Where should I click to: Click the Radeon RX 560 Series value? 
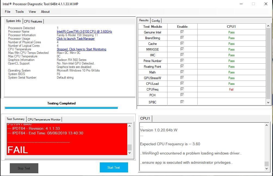(72, 60)
